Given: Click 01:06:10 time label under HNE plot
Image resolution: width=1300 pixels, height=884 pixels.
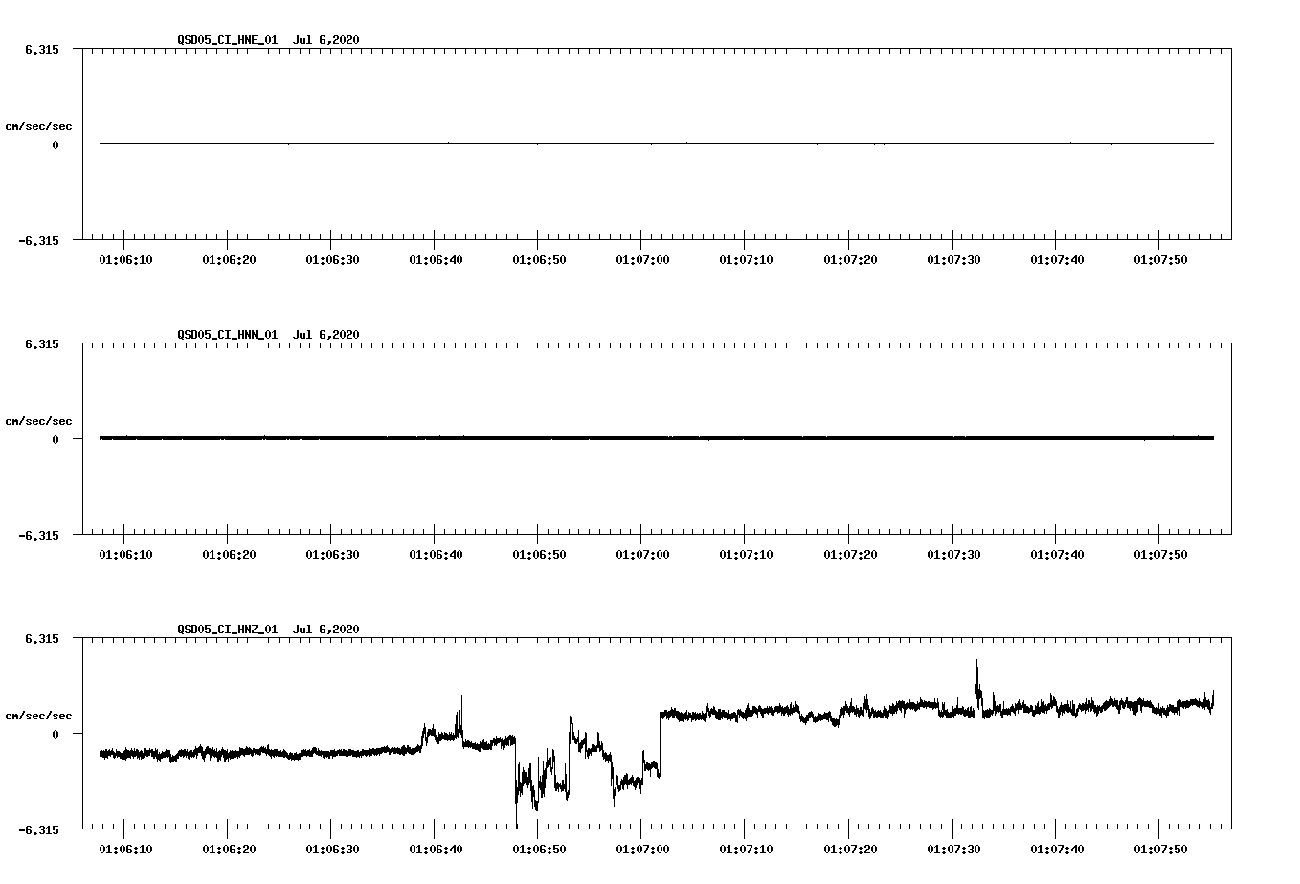Looking at the screenshot, I should pos(124,259).
